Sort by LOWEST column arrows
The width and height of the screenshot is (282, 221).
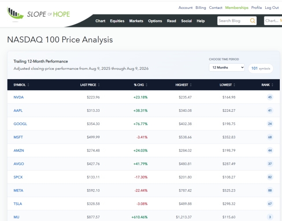[234, 85]
